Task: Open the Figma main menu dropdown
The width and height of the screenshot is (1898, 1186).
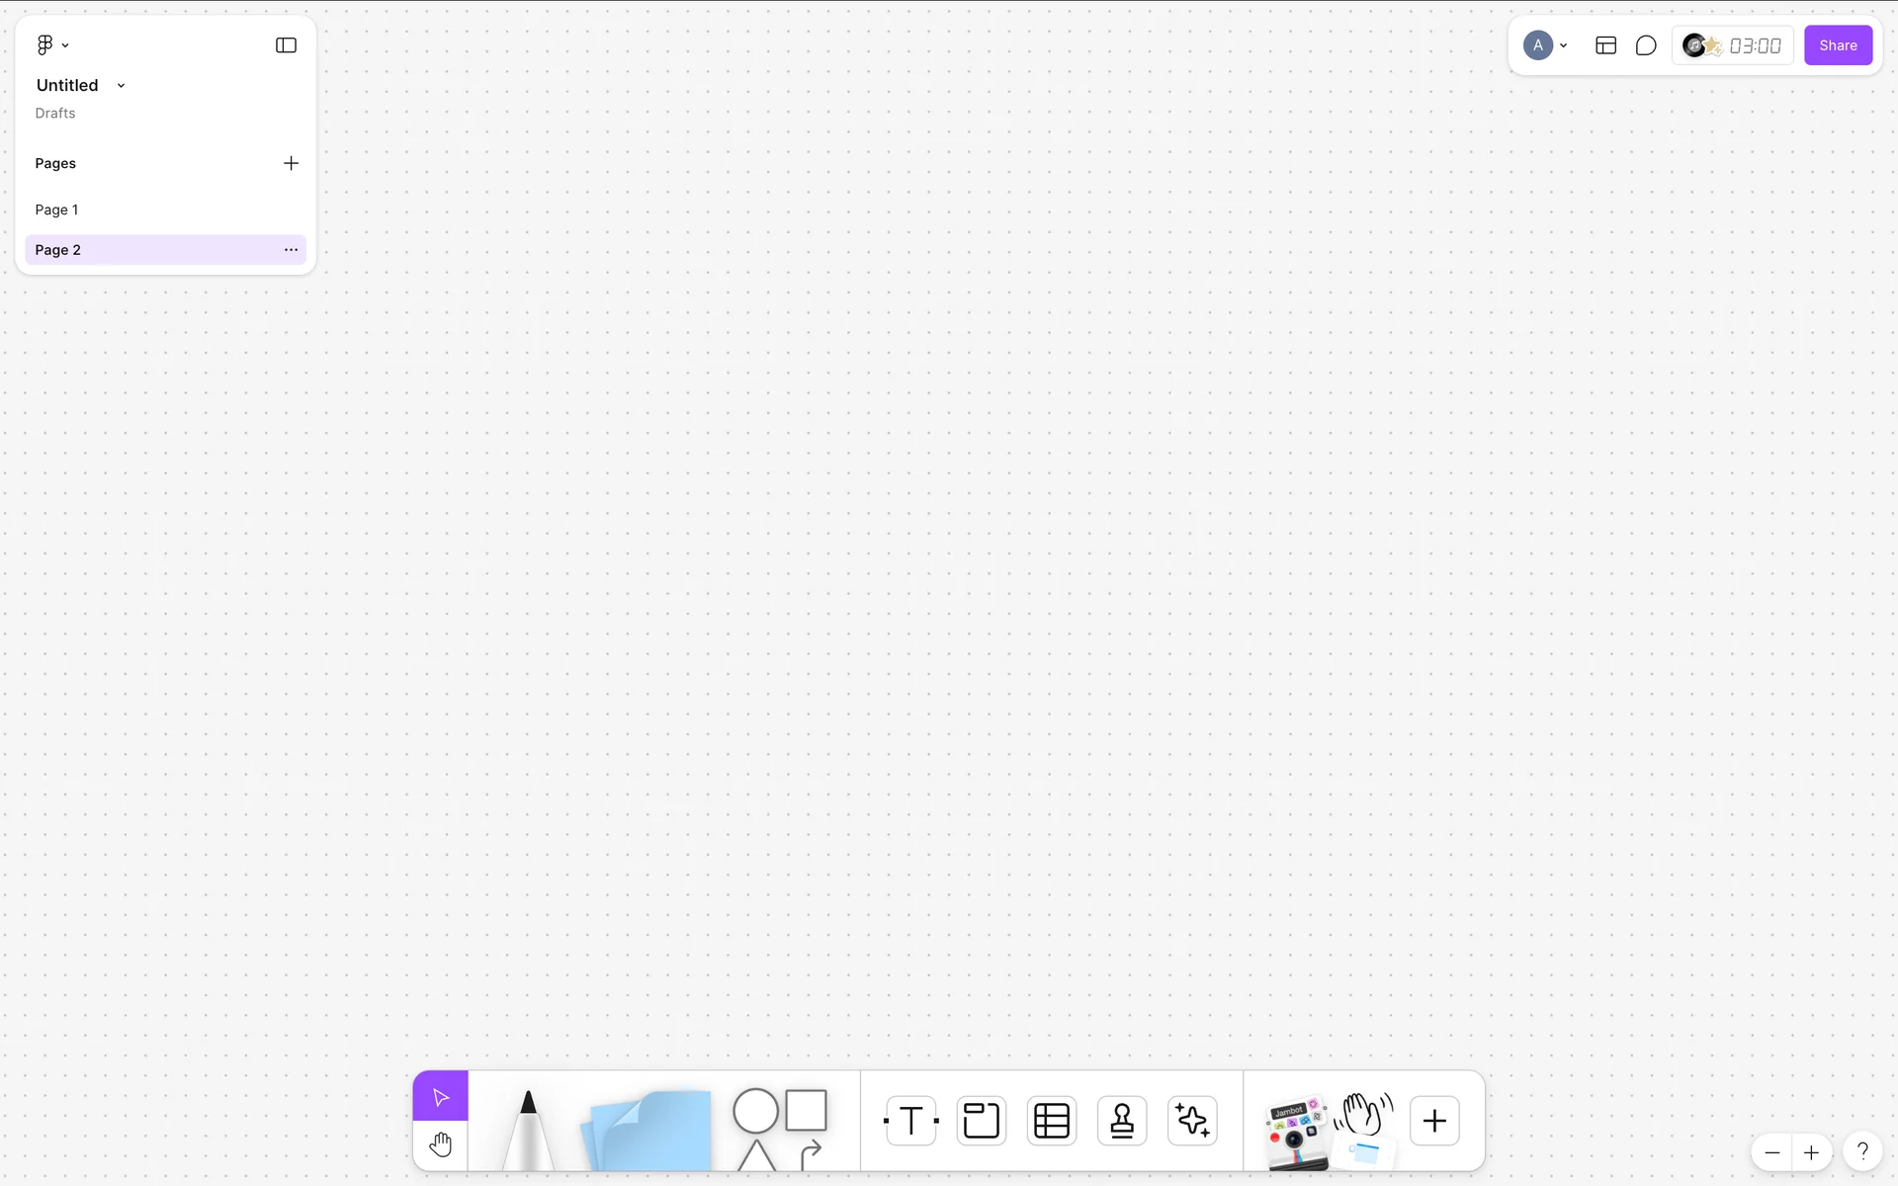Action: (52, 45)
